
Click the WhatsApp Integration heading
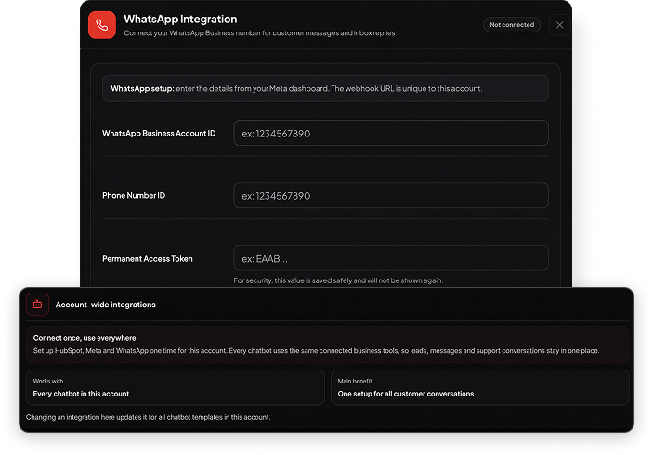click(x=180, y=19)
